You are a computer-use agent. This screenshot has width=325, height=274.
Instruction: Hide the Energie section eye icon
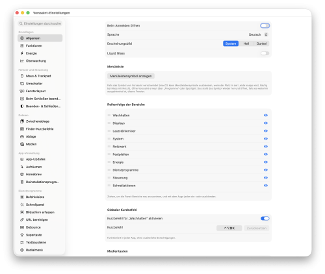[x=266, y=162]
